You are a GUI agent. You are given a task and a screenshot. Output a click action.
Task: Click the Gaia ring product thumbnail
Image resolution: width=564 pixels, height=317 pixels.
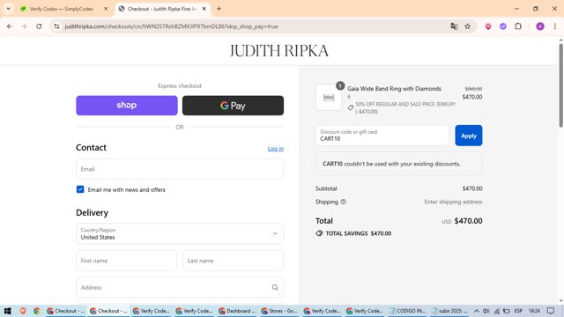(329, 98)
